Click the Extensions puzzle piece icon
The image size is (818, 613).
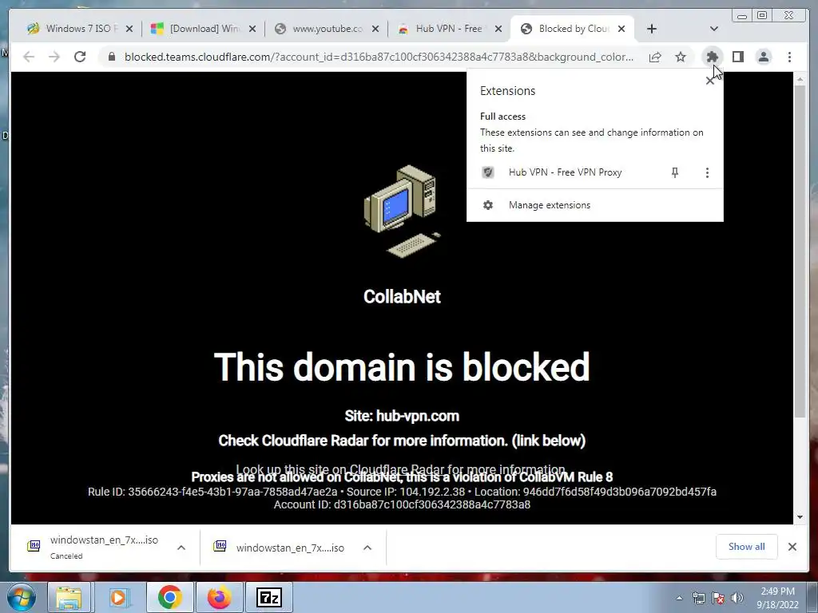712,57
